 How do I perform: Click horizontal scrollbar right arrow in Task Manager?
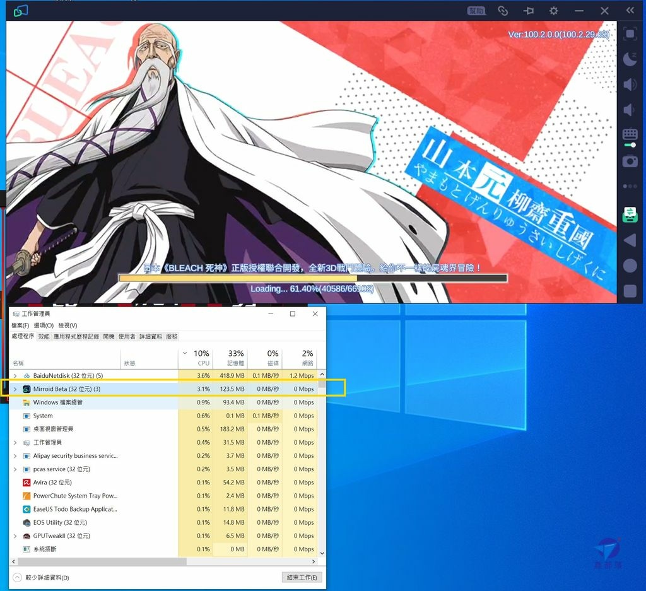click(314, 561)
